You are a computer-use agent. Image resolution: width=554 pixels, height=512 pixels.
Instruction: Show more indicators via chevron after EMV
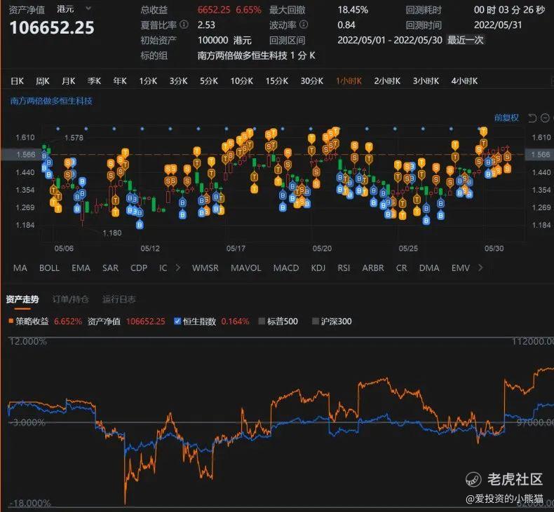point(480,268)
